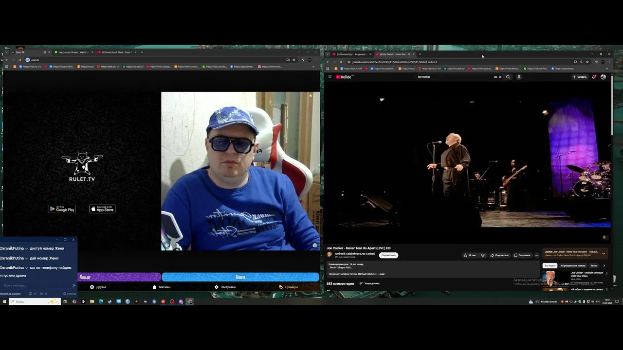This screenshot has height=350, width=623.
Task: Open options for the 'Unchain My Heart' video
Action: pos(606,273)
